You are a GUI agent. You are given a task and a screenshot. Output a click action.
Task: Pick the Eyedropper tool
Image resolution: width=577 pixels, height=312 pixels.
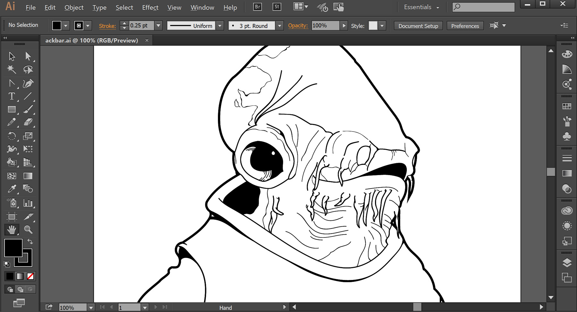[x=12, y=189]
